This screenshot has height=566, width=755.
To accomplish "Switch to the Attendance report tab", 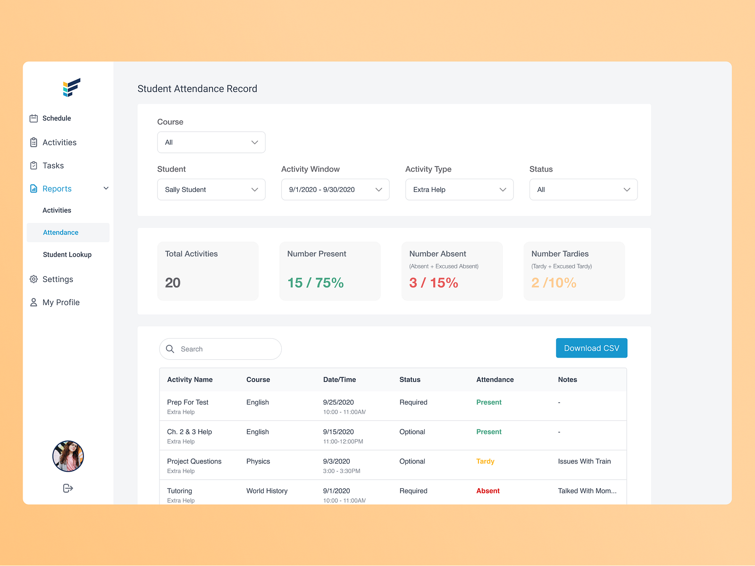I will pyautogui.click(x=60, y=232).
